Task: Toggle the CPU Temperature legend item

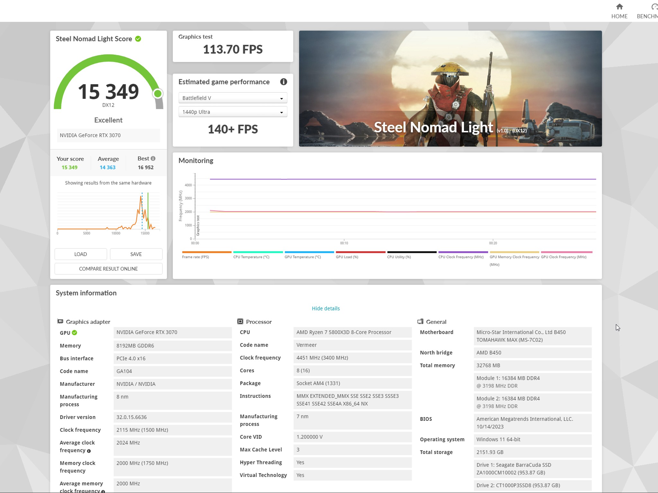Action: click(x=258, y=255)
